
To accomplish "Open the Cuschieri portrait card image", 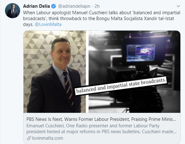I will [55, 72].
